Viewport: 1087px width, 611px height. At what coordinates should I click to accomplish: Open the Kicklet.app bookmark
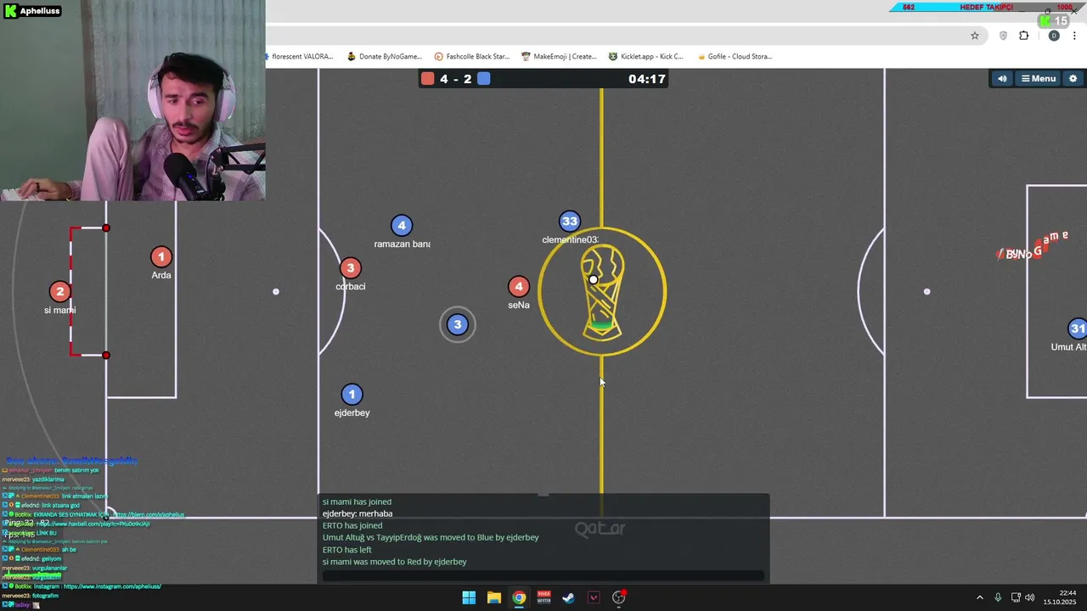pos(645,57)
